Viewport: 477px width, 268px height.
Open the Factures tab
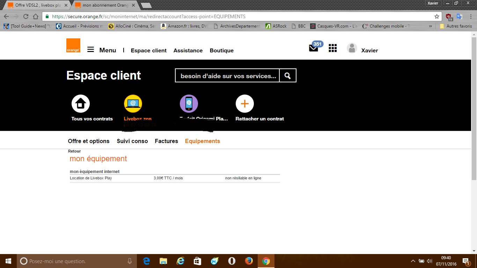click(166, 141)
